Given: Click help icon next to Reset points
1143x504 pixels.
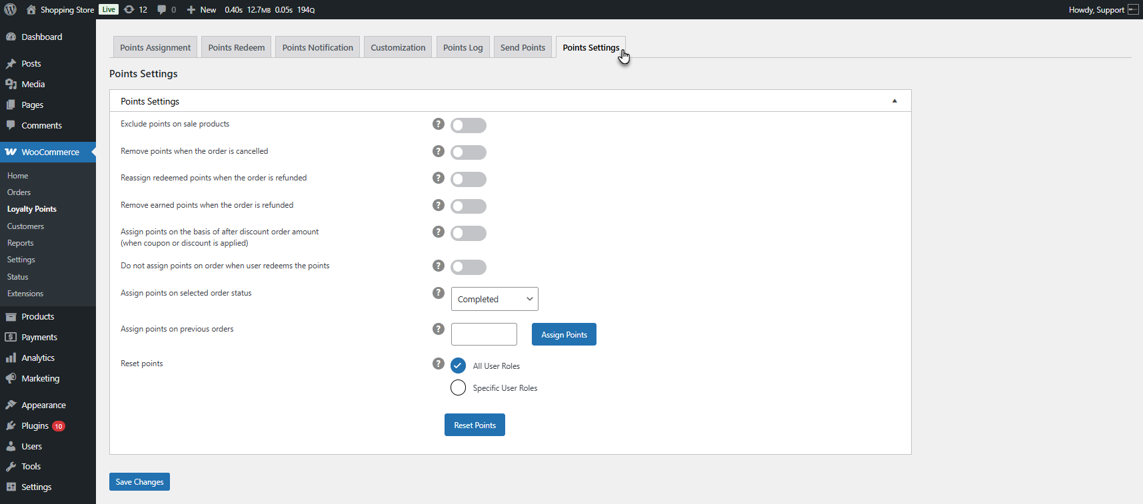Looking at the screenshot, I should [x=438, y=364].
